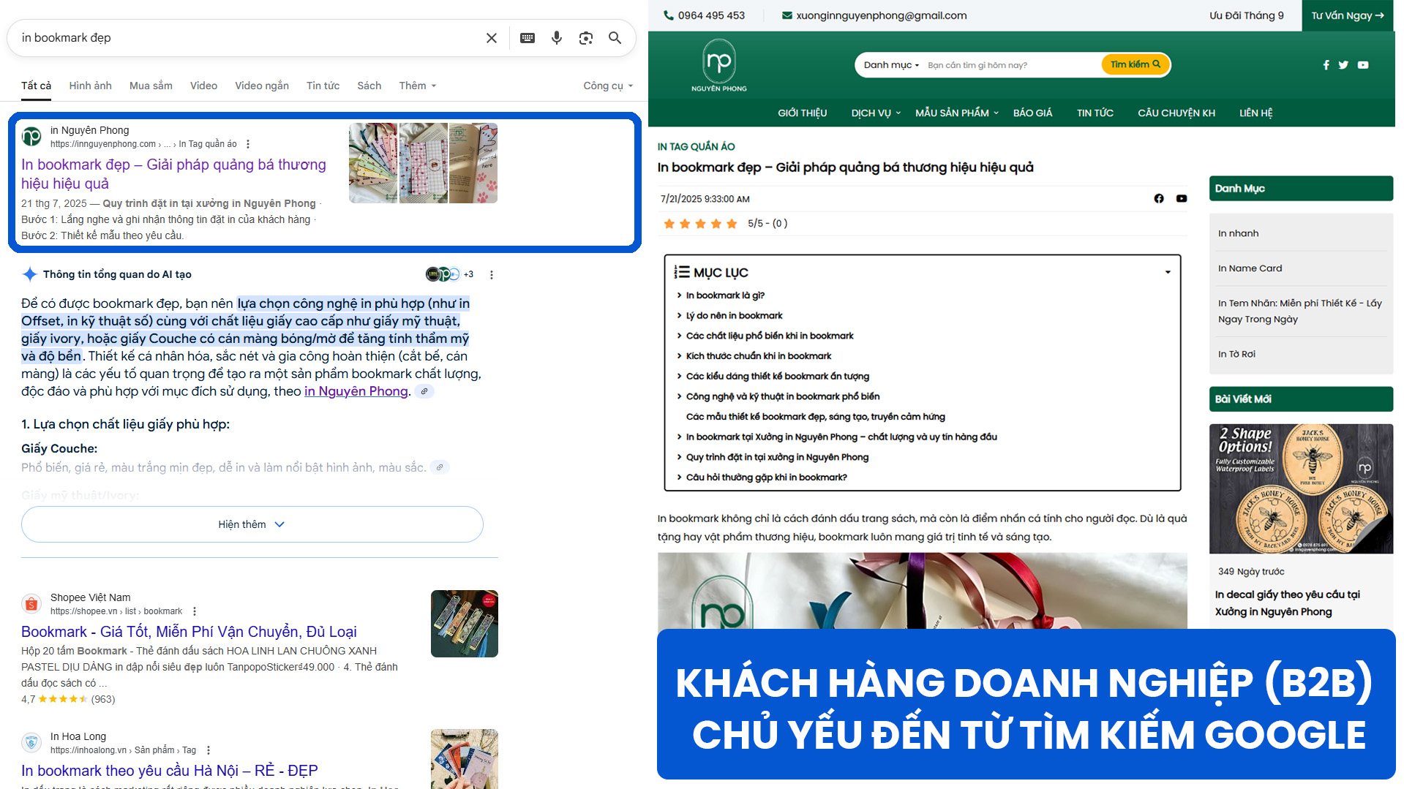
Task: Open the Twitter icon in the site header
Action: (1343, 65)
